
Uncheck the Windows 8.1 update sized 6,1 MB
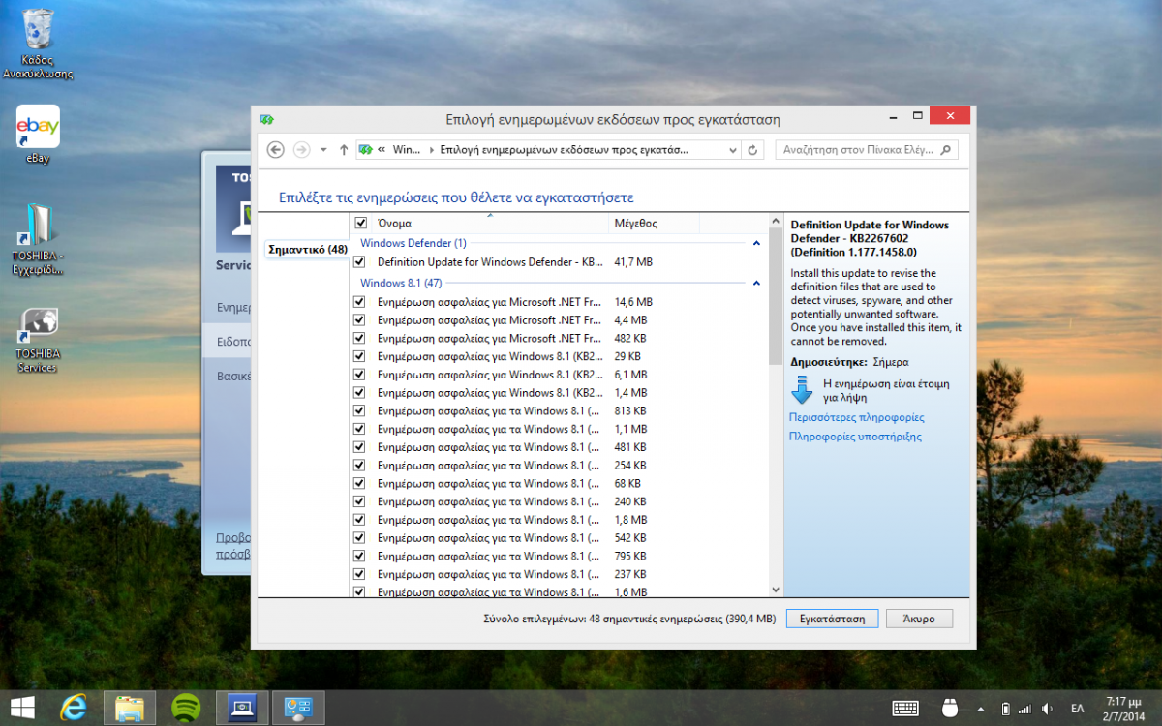(360, 375)
